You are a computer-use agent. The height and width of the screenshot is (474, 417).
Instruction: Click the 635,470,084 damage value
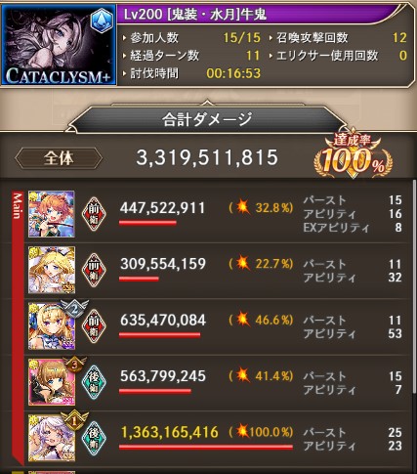[163, 321]
